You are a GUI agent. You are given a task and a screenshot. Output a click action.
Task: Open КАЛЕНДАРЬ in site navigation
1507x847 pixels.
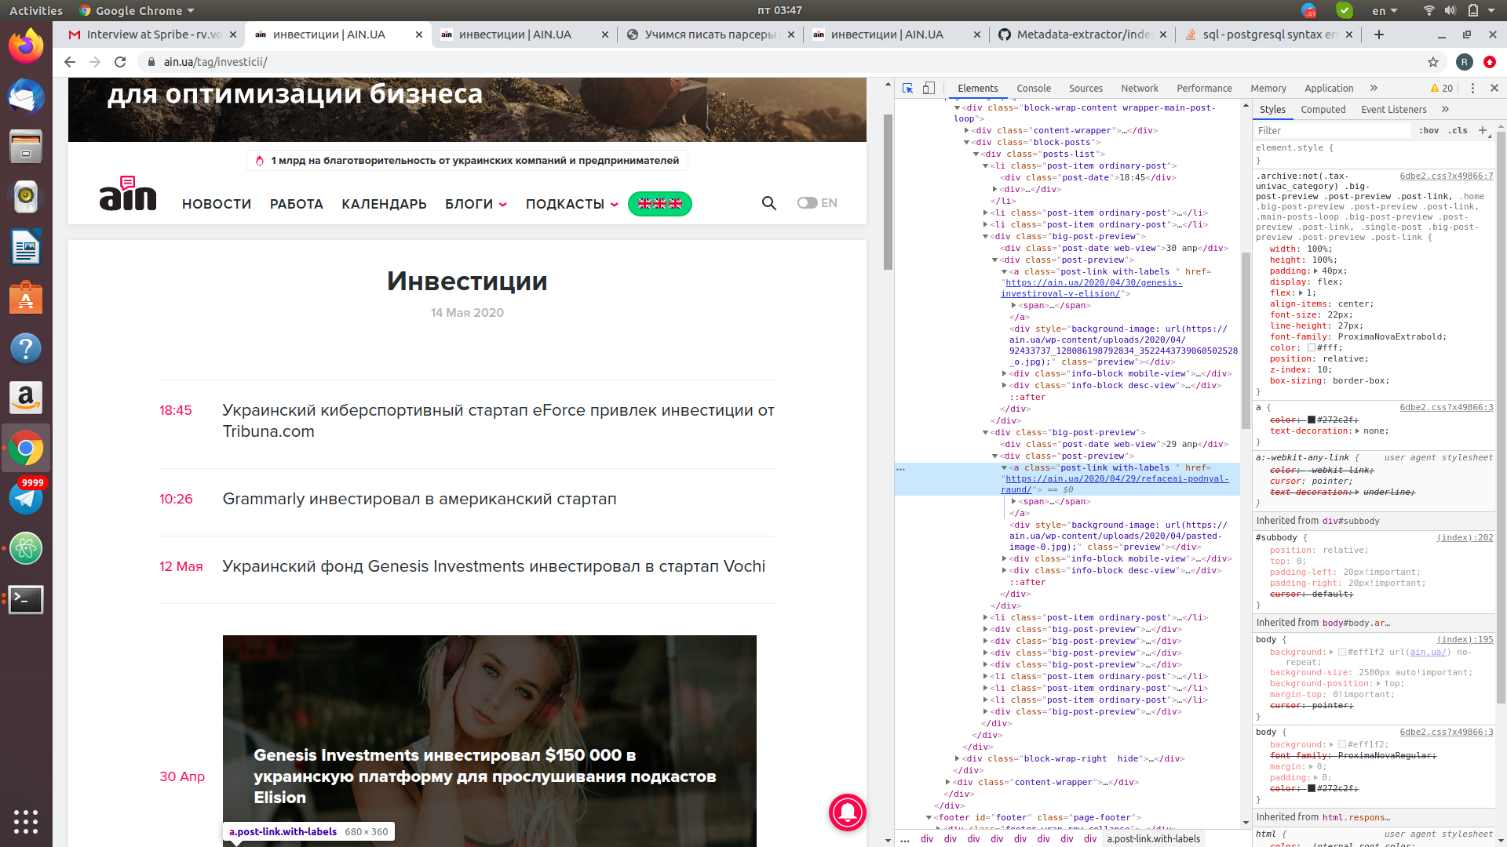tap(384, 204)
